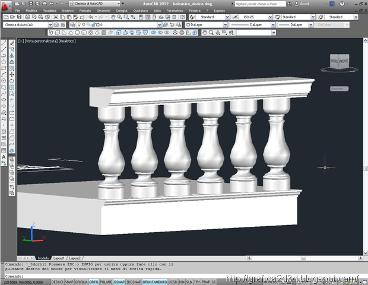This screenshot has width=368, height=285.
Task: Expand the empty view dropdown in orbit toolbar
Action: [x=274, y=33]
